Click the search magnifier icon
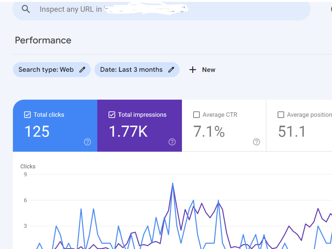The image size is (332, 249). (26, 9)
